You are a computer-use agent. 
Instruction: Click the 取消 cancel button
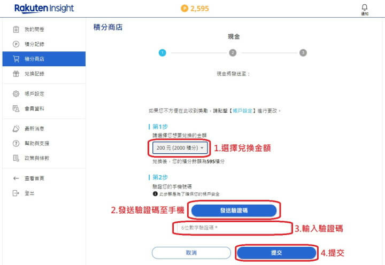click(x=191, y=253)
